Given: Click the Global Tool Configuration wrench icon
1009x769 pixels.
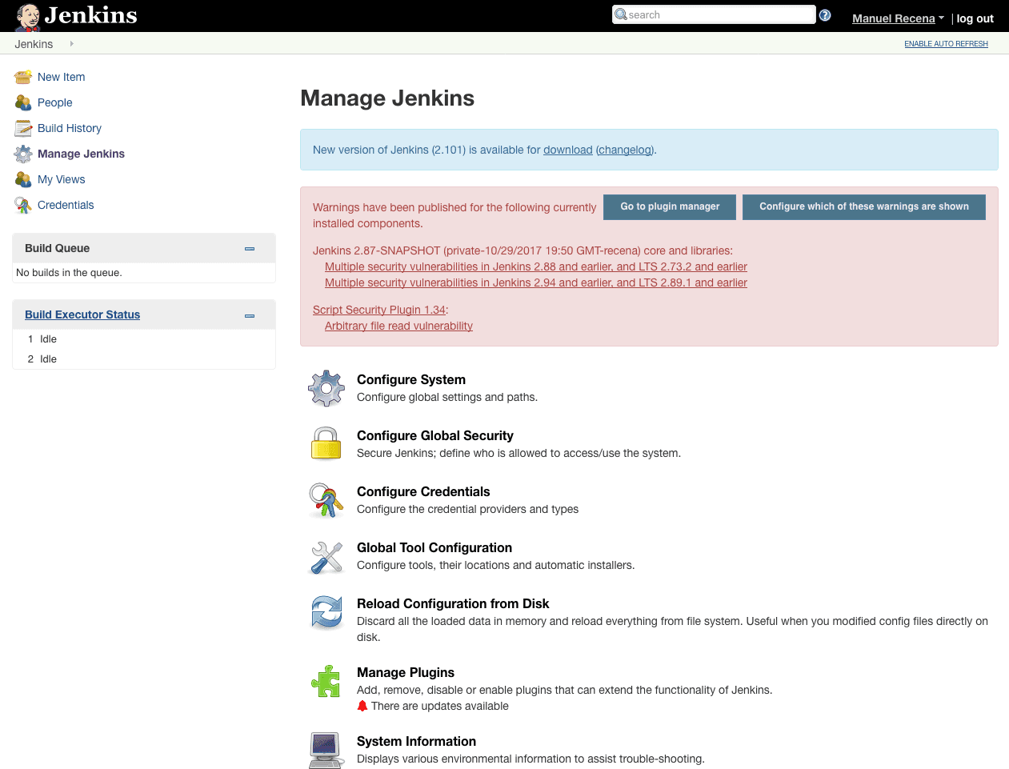Looking at the screenshot, I should click(326, 557).
